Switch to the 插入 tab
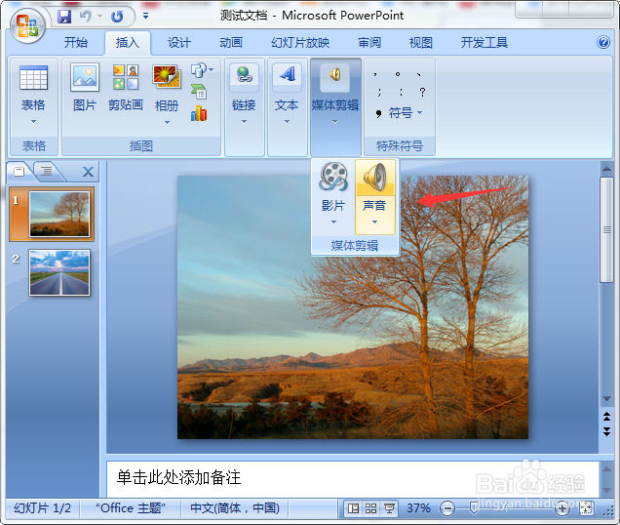Image resolution: width=620 pixels, height=525 pixels. pos(128,42)
